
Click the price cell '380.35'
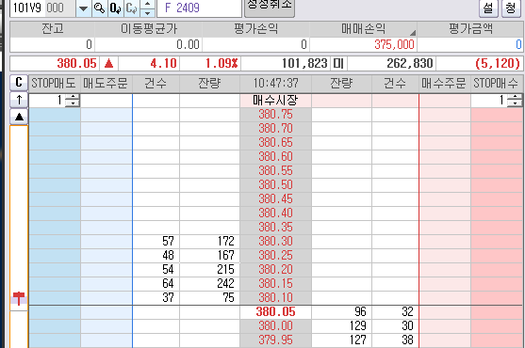(x=275, y=228)
